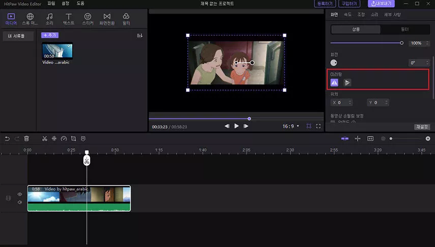This screenshot has width=435, height=247.
Task: Open the 필터 filter panel
Action: pyautogui.click(x=126, y=19)
